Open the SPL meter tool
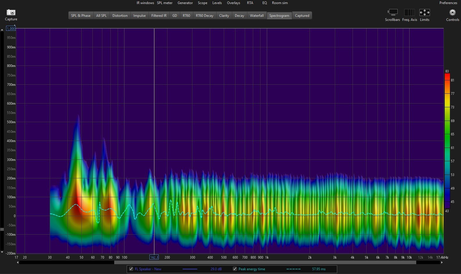461x274 pixels. click(165, 3)
